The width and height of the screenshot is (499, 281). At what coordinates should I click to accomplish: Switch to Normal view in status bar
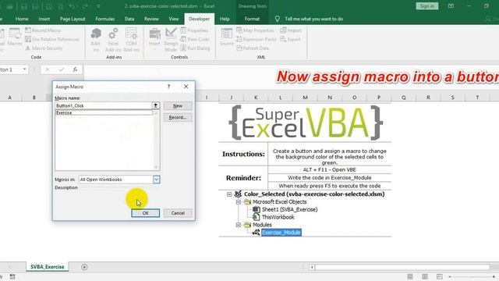[410, 276]
